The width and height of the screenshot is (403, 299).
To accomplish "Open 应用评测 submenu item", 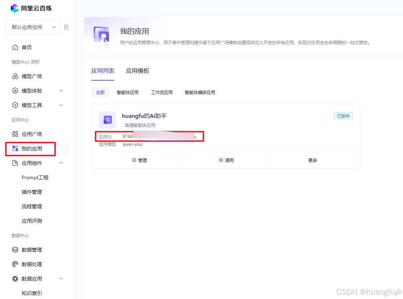I will click(32, 221).
